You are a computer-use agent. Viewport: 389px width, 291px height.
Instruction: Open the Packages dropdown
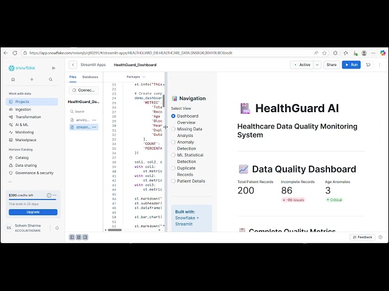tap(136, 77)
